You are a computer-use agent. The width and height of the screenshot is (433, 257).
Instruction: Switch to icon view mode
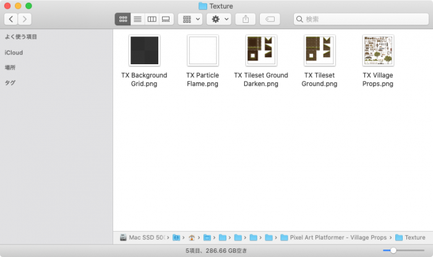(x=122, y=19)
